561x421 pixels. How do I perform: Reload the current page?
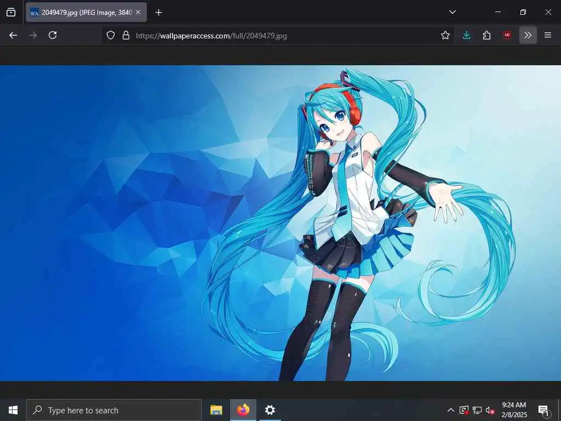[x=53, y=35]
